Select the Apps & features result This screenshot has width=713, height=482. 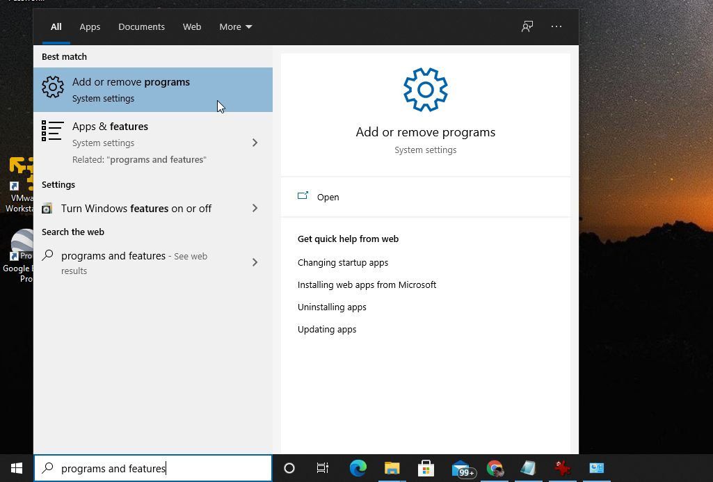[153, 143]
